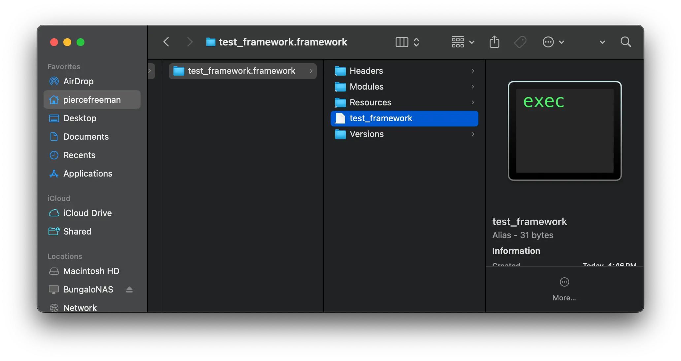The image size is (681, 361).
Task: Select Macintosh HD under Locations
Action: pyautogui.click(x=91, y=271)
